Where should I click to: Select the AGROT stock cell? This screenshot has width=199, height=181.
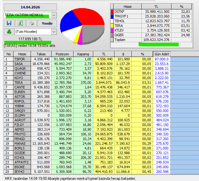click(x=22, y=120)
